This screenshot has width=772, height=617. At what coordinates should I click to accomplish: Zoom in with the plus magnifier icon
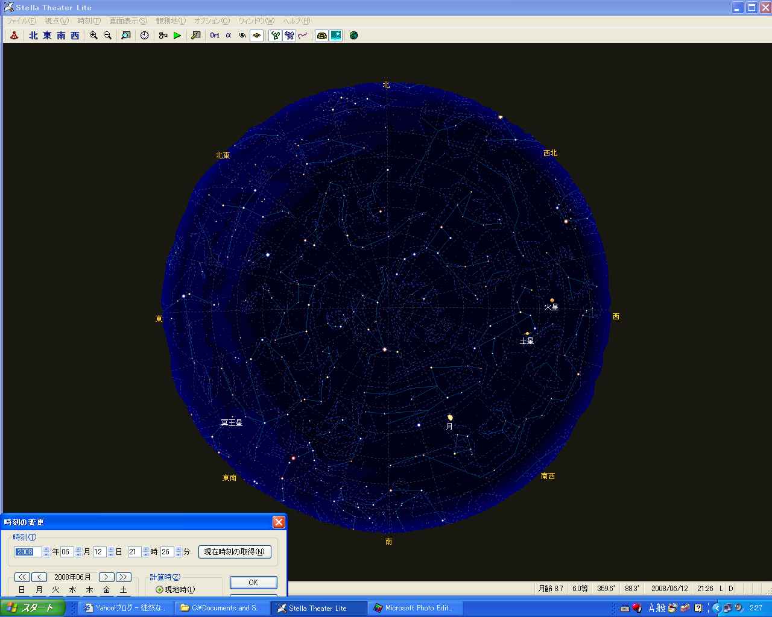(x=93, y=36)
